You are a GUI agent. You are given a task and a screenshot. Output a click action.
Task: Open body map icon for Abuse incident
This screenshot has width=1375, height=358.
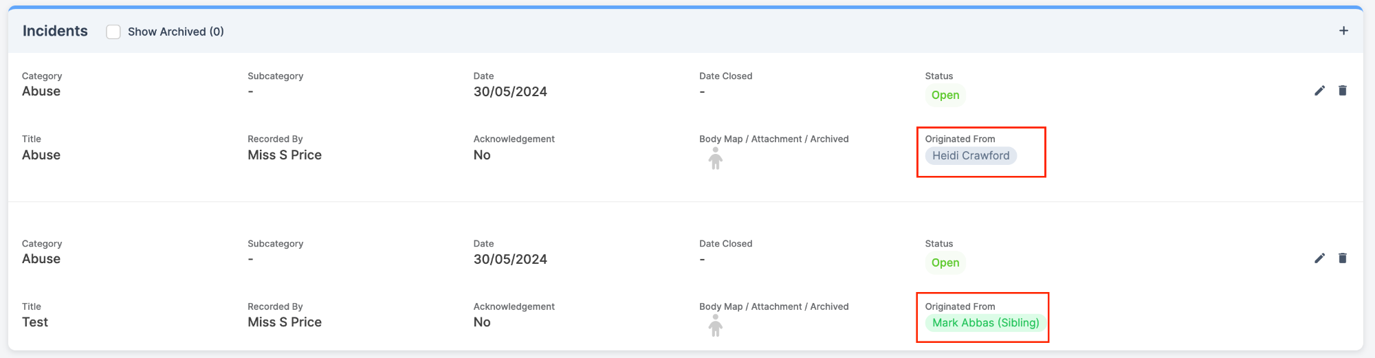coord(716,159)
